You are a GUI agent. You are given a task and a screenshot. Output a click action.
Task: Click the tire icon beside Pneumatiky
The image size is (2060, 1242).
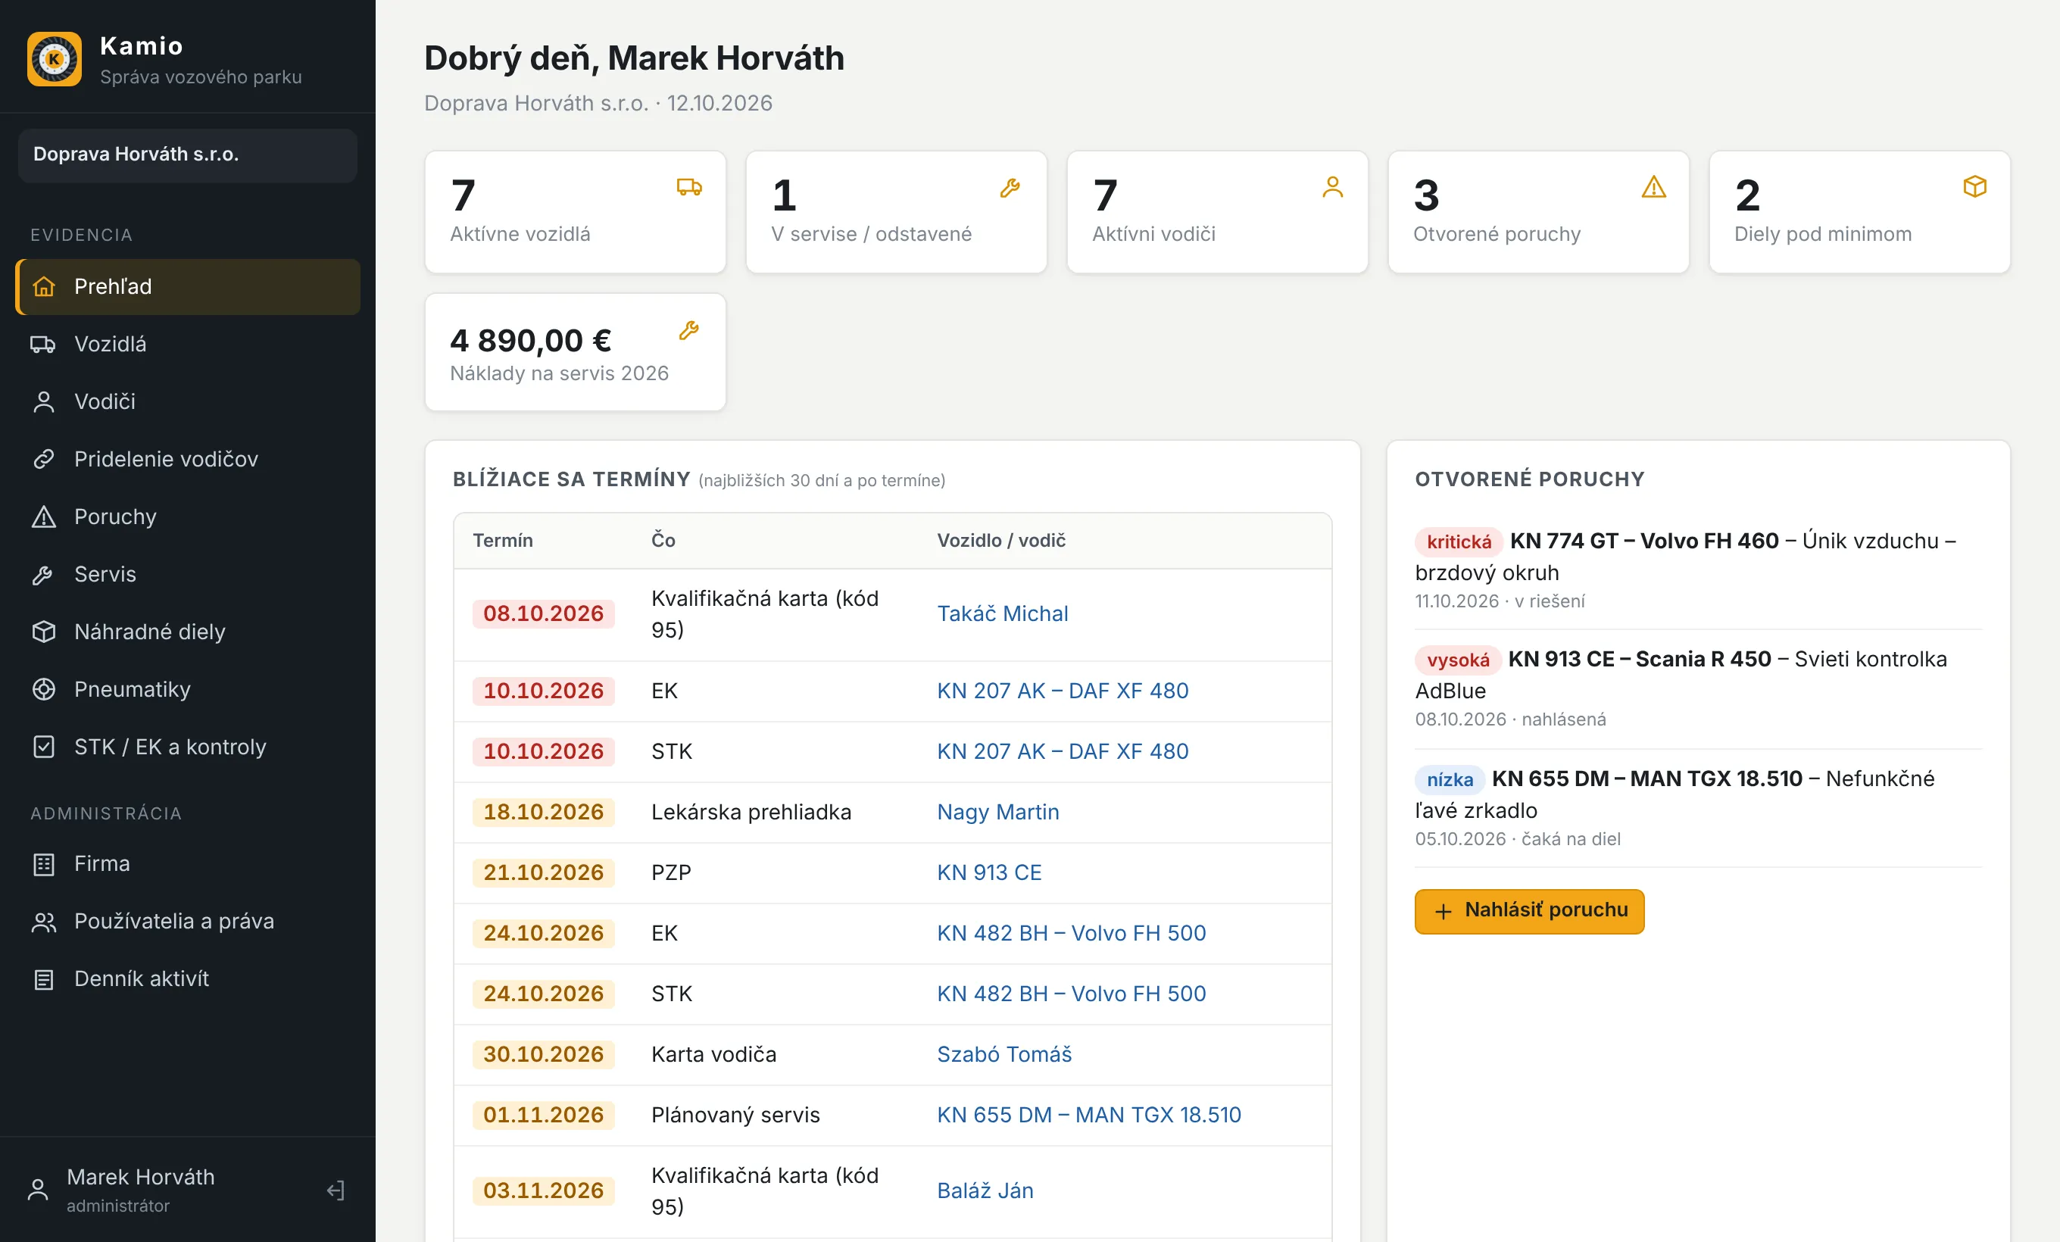click(x=43, y=689)
